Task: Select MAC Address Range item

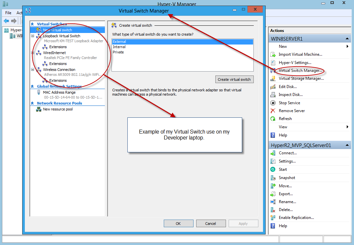Action: [x=59, y=92]
